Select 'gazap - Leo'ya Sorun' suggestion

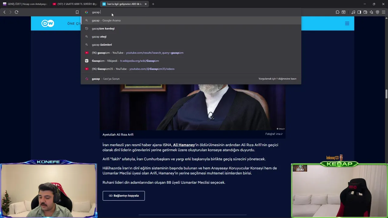191,79
